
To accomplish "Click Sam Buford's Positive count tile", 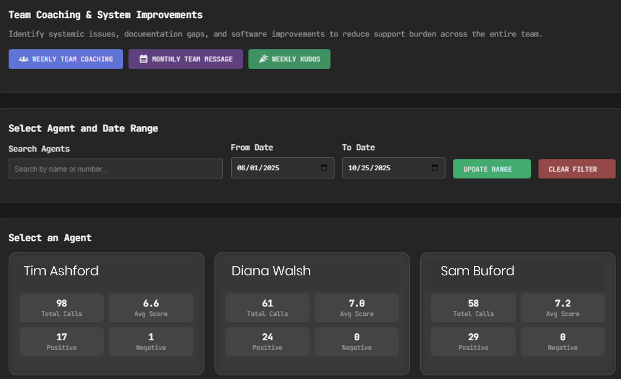I will (x=473, y=341).
